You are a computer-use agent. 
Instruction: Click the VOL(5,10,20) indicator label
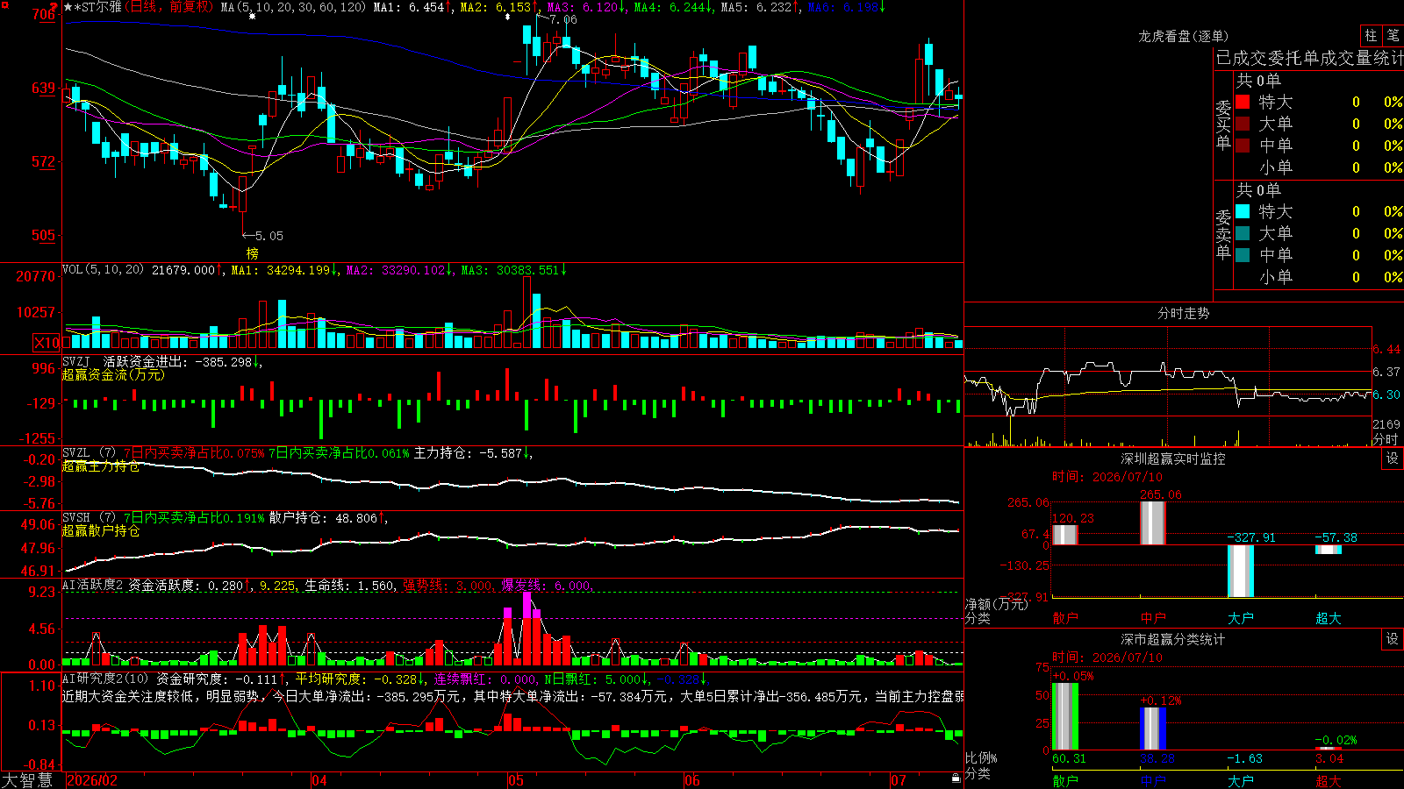104,270
